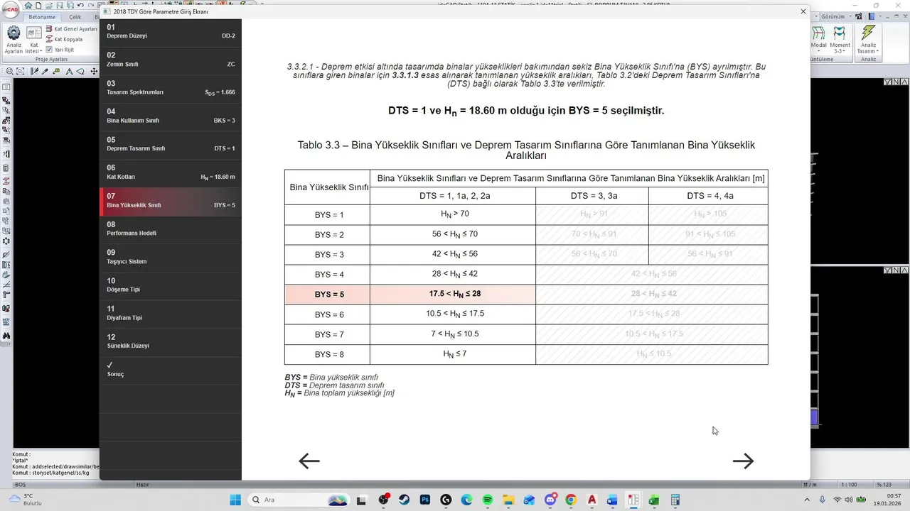Click the DTS = 1, 1a, 2, 2a column header
The height and width of the screenshot is (511, 910).
click(453, 196)
